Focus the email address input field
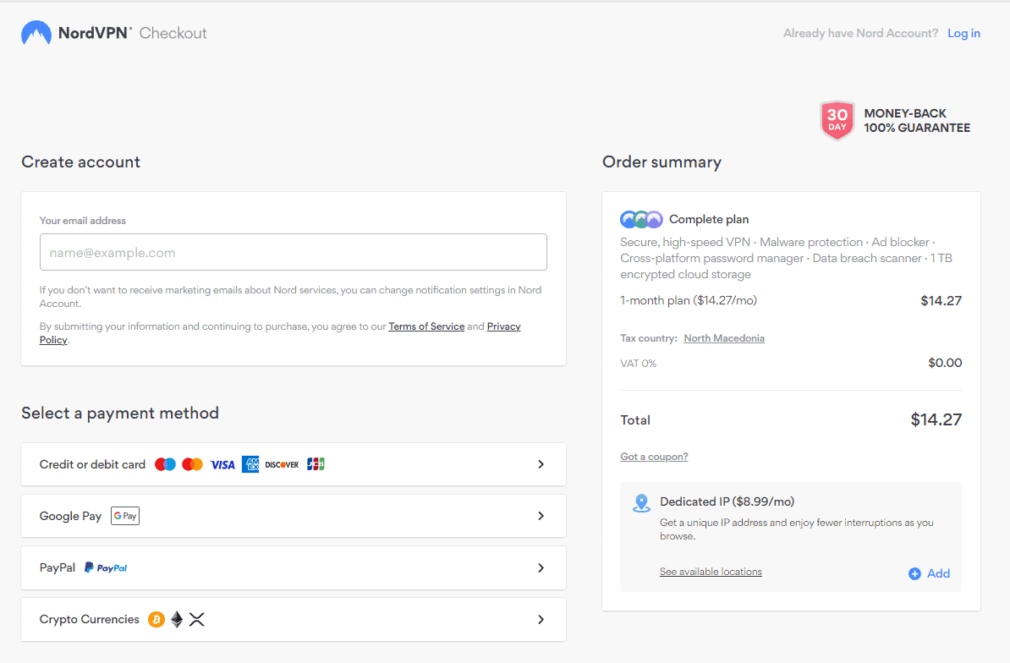This screenshot has height=663, width=1010. (x=293, y=252)
